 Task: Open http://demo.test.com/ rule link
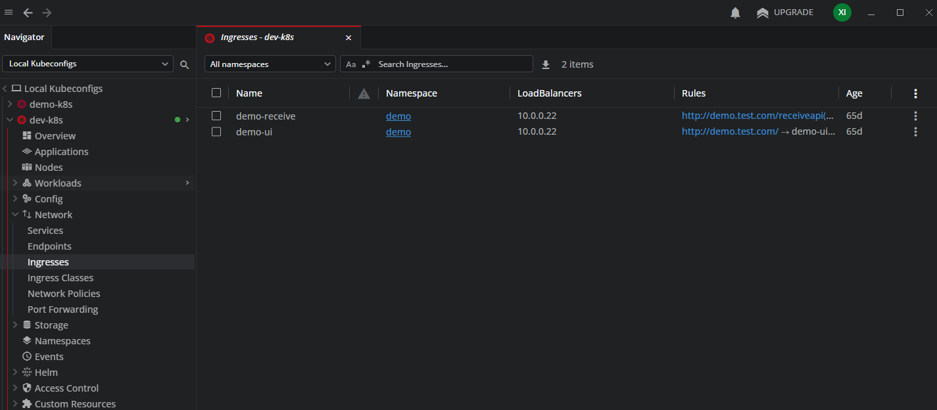[730, 131]
